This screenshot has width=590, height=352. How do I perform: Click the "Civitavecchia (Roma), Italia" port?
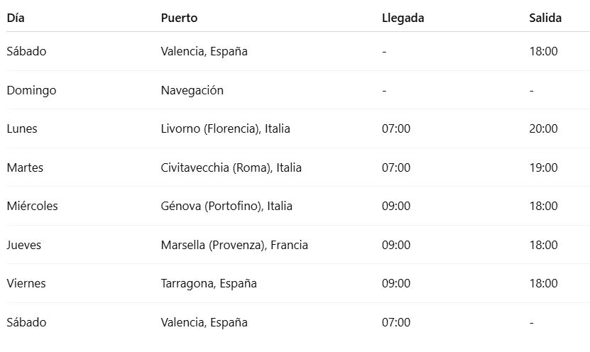tap(231, 167)
